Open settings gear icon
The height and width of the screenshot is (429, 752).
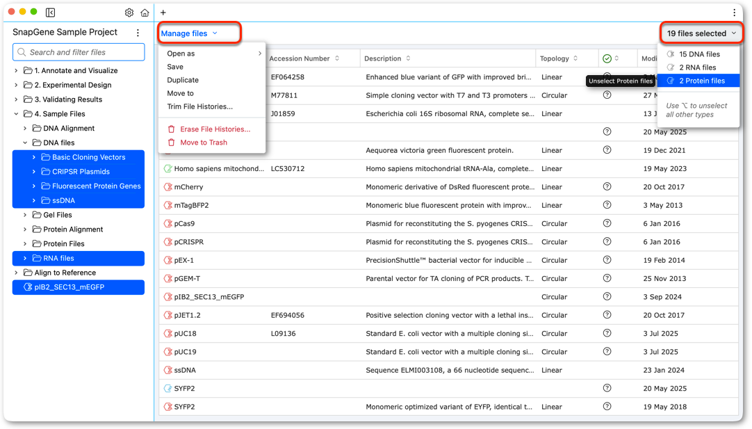(129, 13)
